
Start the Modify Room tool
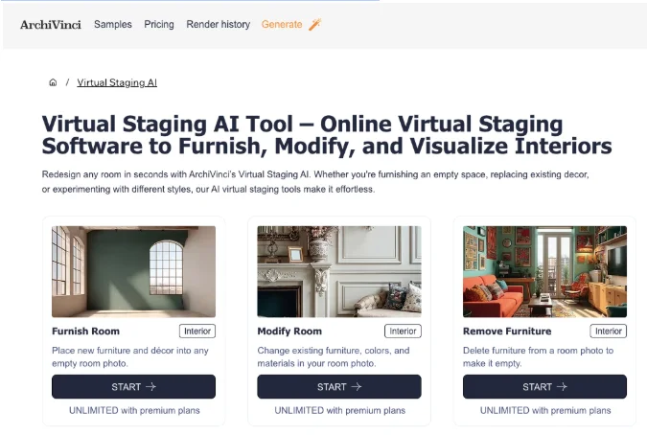[x=339, y=387]
